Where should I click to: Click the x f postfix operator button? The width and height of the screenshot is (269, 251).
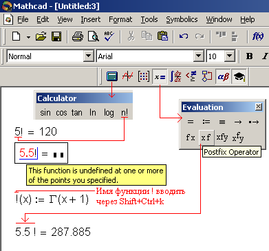pyautogui.click(x=206, y=138)
